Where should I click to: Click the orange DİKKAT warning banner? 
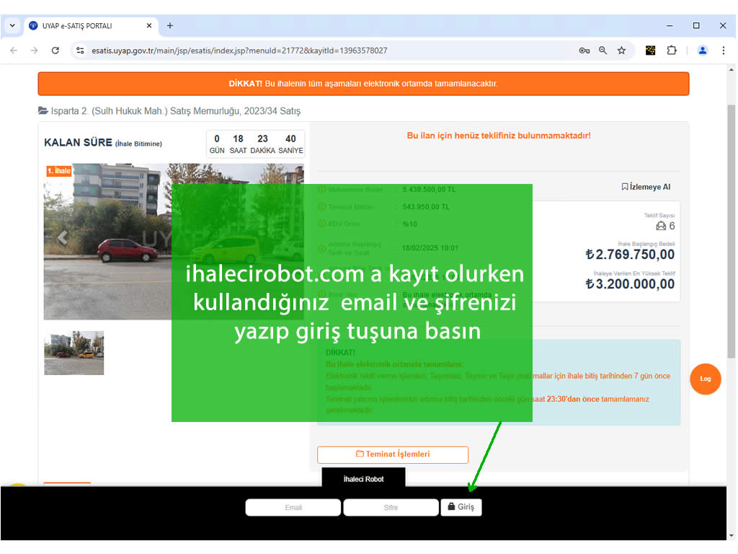[x=363, y=84]
